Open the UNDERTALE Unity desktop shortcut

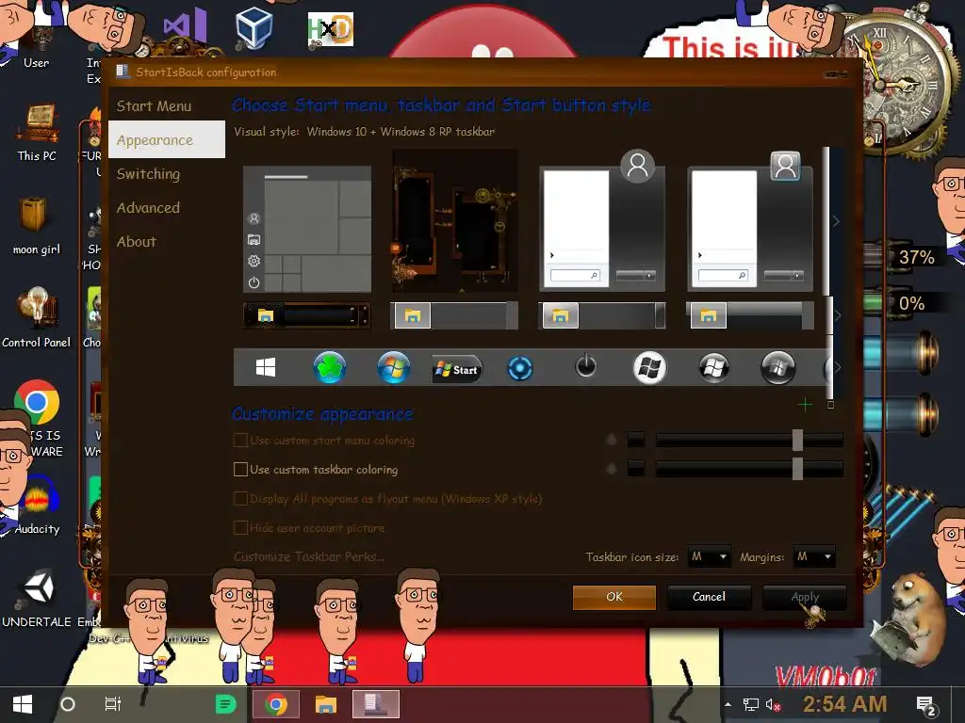[x=37, y=599]
